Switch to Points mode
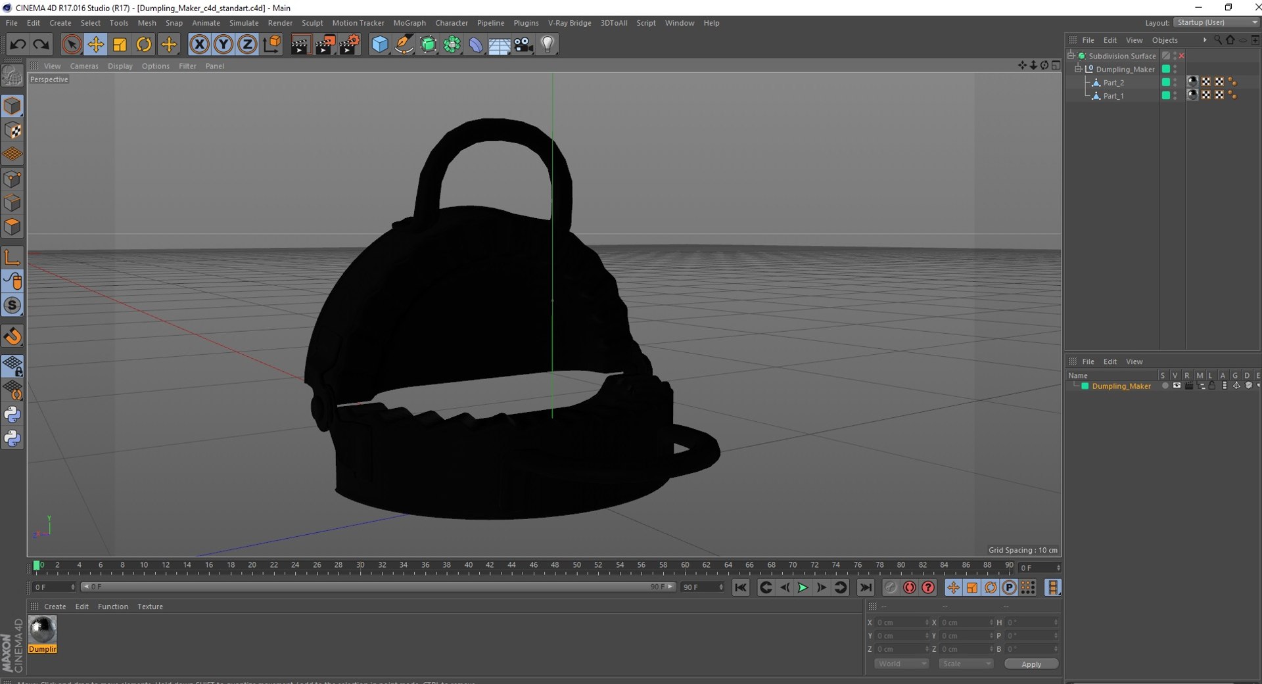The width and height of the screenshot is (1262, 684). 12,179
